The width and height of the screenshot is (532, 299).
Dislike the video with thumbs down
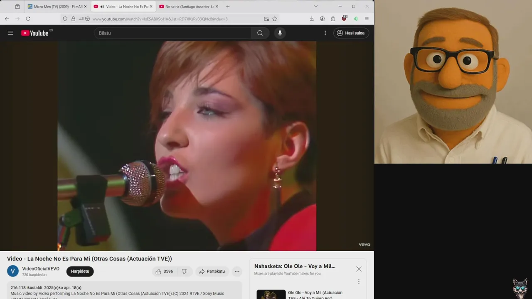185,272
